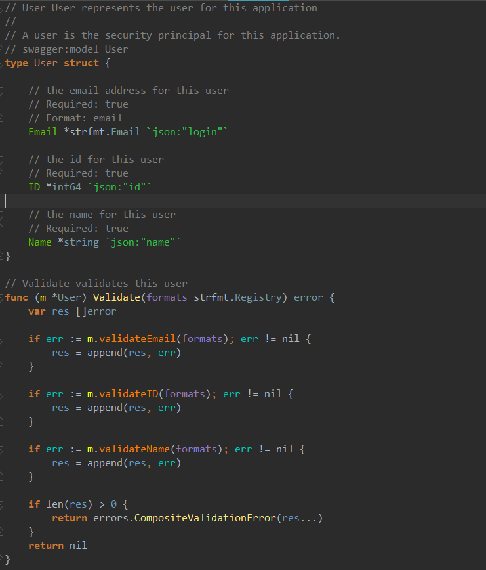Viewport: 486px width, 570px height.
Task: Collapse the Validate func fold marker
Action: [2, 297]
